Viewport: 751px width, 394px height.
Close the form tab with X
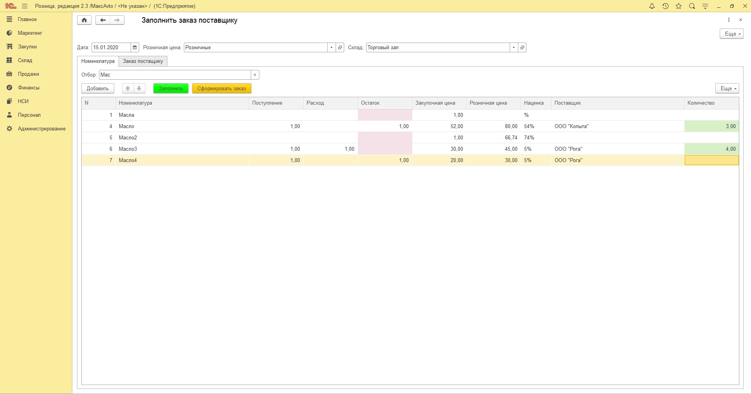[740, 20]
